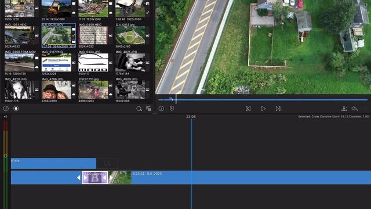
Task: Click the photo type icon beside IMG_5117.PNG
Action: coord(74,63)
